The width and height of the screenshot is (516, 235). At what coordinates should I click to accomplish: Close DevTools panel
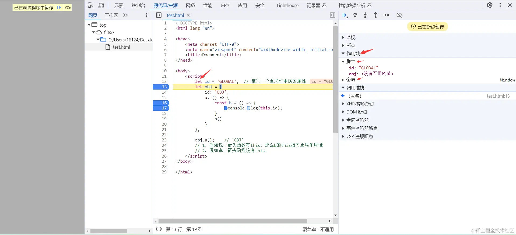tap(510, 5)
